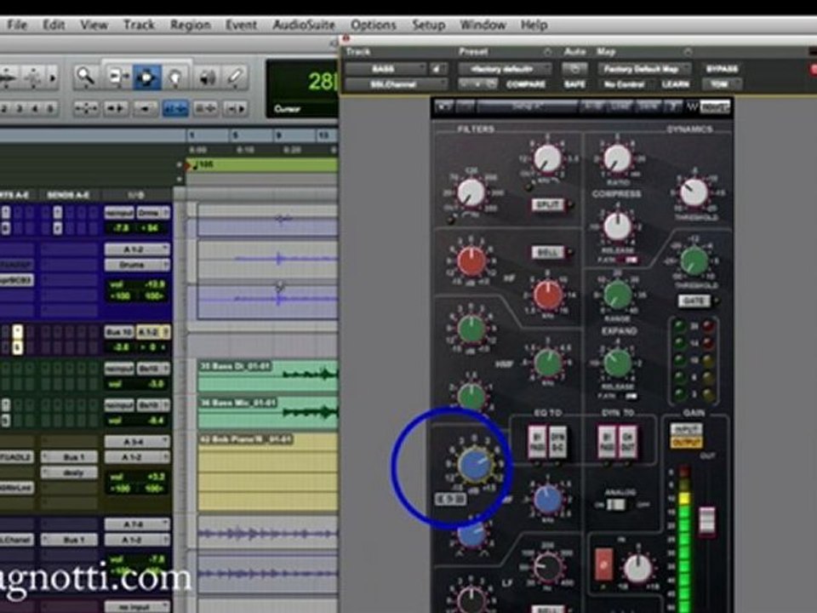817x613 pixels.
Task: Open the Setup menu
Action: pos(428,25)
